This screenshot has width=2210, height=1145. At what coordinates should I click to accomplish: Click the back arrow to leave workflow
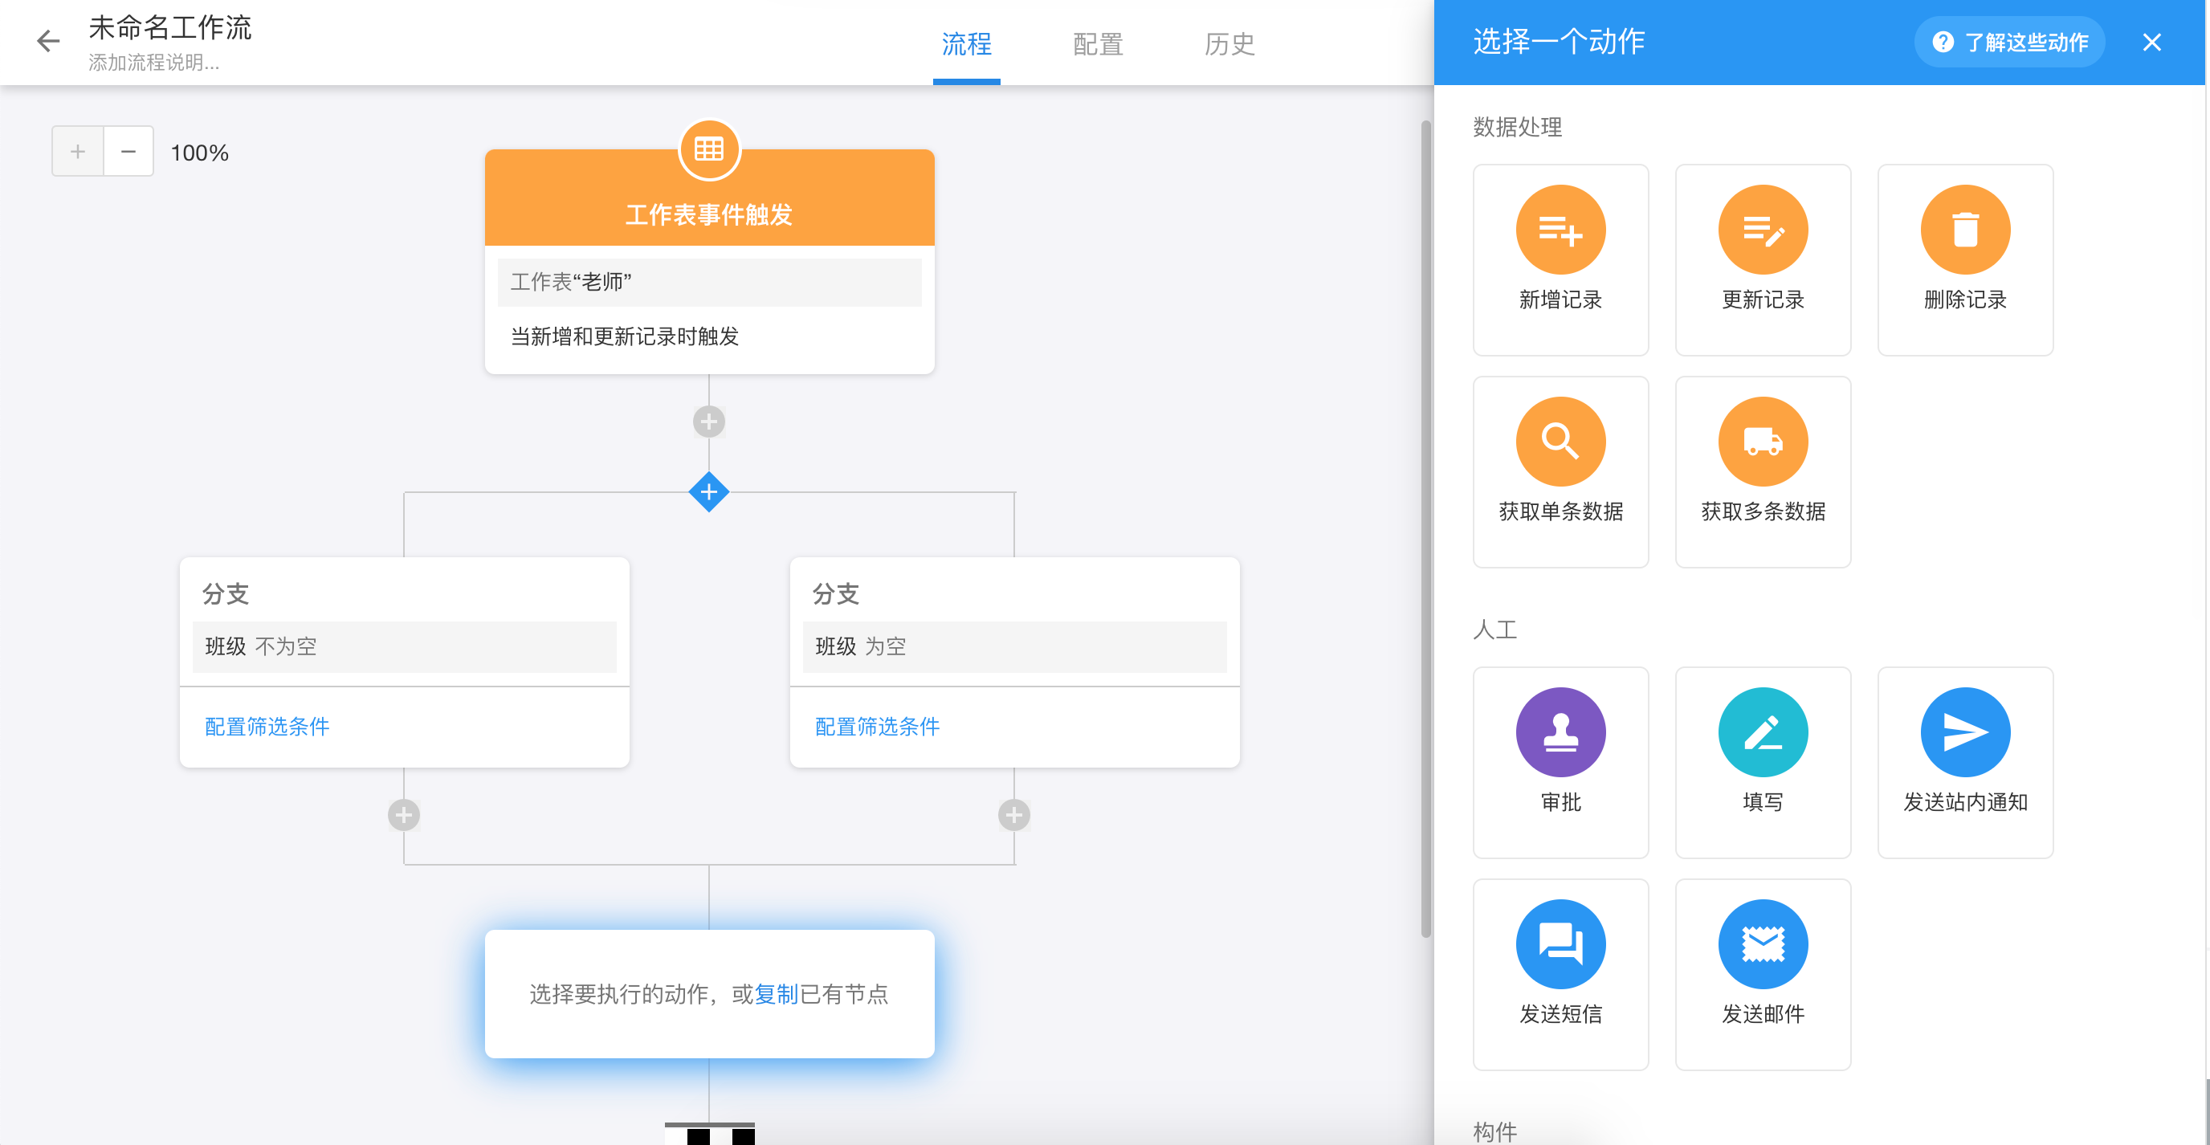[47, 40]
